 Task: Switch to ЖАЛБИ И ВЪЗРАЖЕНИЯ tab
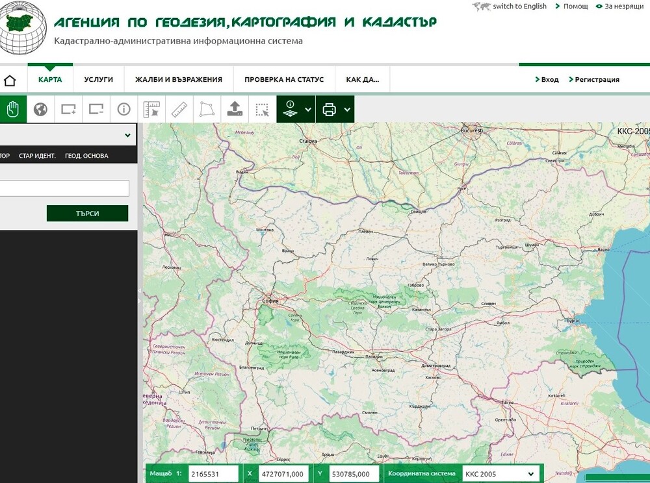178,80
